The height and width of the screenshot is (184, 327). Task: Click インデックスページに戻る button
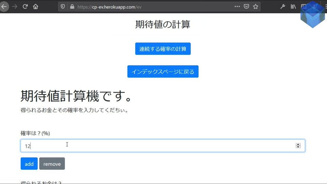tap(163, 72)
